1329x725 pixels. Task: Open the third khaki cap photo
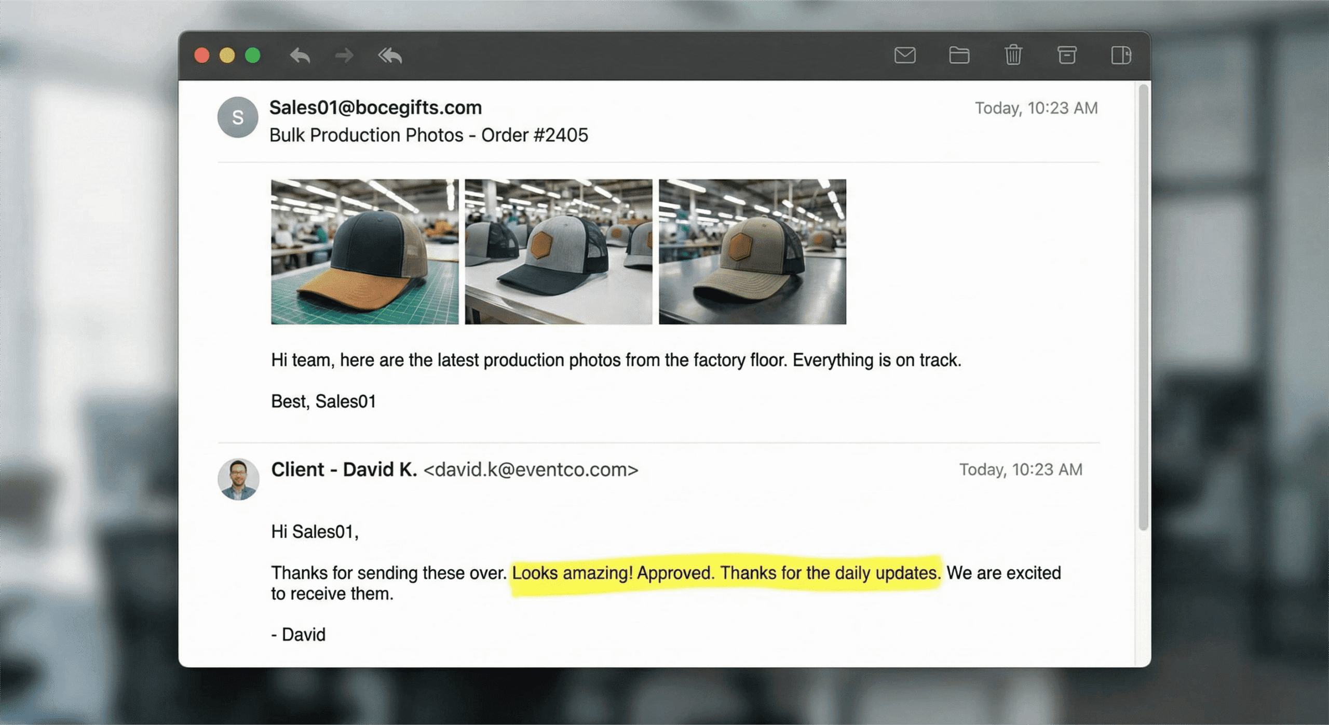point(752,252)
